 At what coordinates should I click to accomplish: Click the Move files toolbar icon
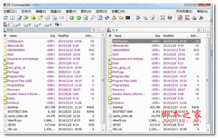tap(33, 18)
